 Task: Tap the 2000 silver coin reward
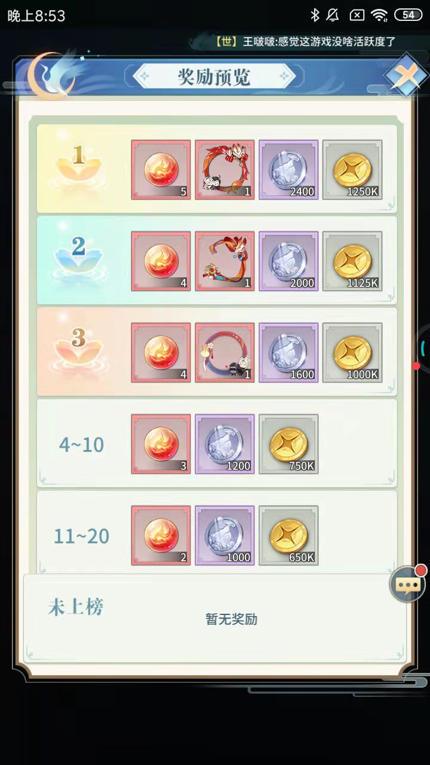[x=288, y=261]
